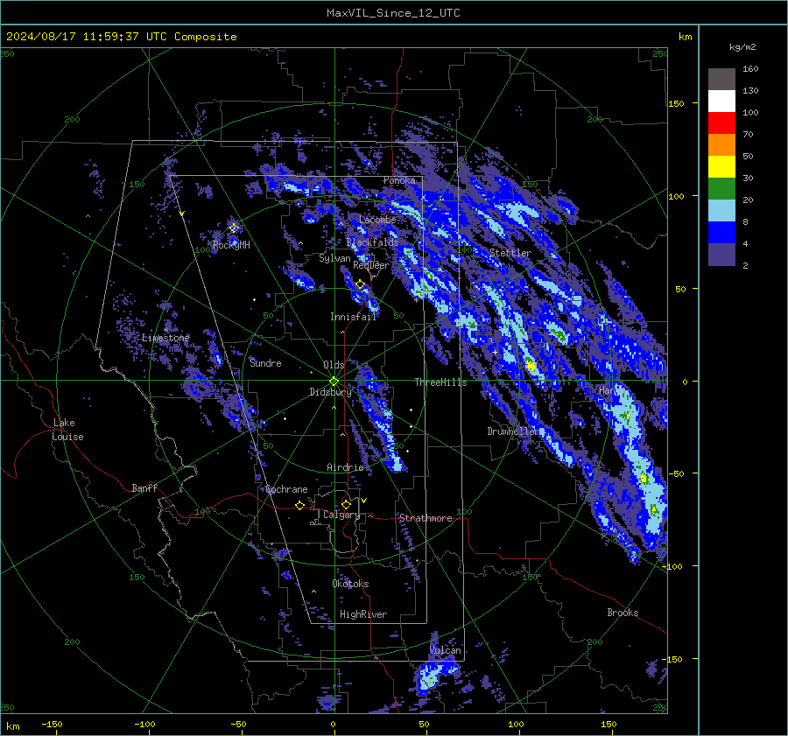Click the Vulcan town label

(446, 650)
